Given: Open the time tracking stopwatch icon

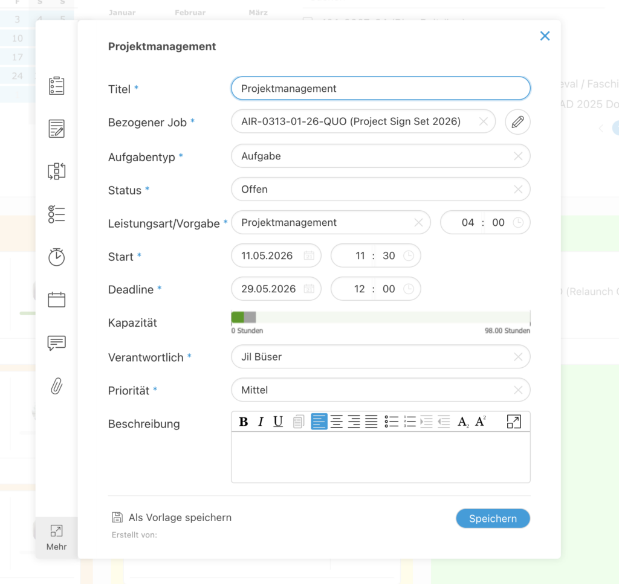Looking at the screenshot, I should pyautogui.click(x=56, y=257).
